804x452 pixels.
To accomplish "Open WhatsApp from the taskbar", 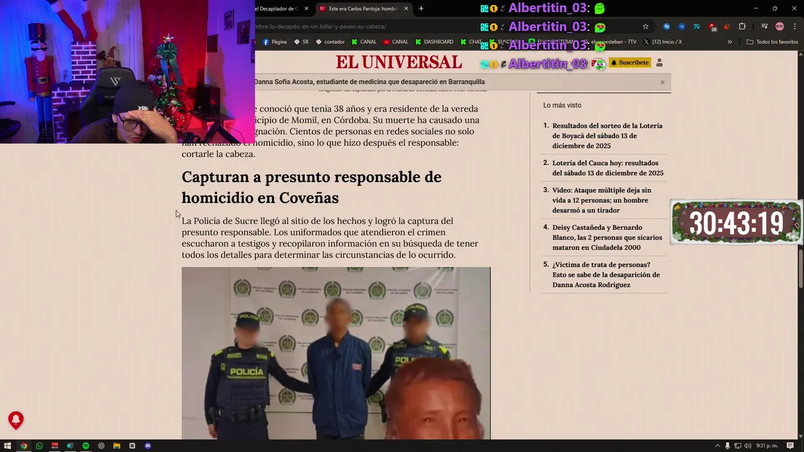I will [39, 446].
